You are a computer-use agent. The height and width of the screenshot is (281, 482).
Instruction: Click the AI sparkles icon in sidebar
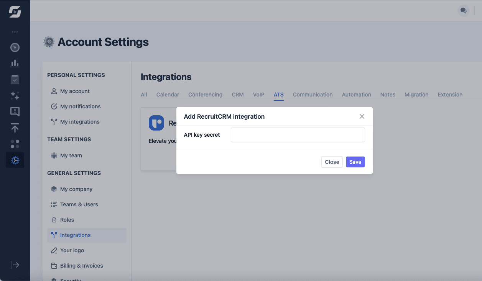[15, 95]
